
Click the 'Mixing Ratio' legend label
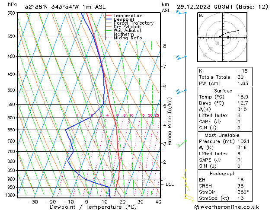128,38
